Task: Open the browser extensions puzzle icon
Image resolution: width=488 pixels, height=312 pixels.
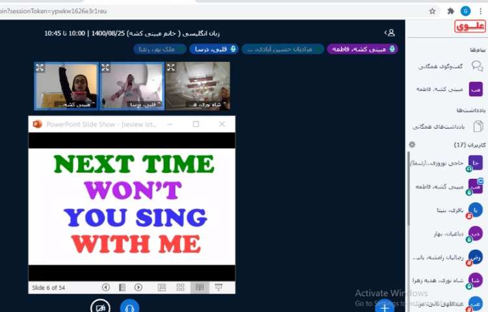Action: (x=450, y=11)
